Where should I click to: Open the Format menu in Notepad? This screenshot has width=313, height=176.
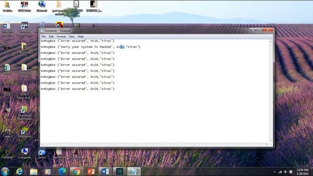coord(61,37)
